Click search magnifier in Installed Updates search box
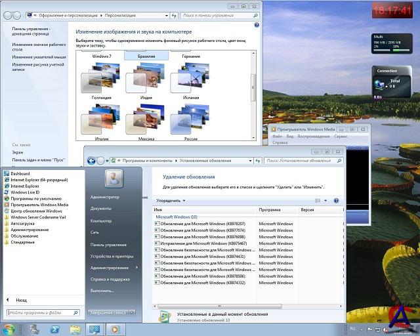This screenshot has width=420, height=336. point(339,161)
